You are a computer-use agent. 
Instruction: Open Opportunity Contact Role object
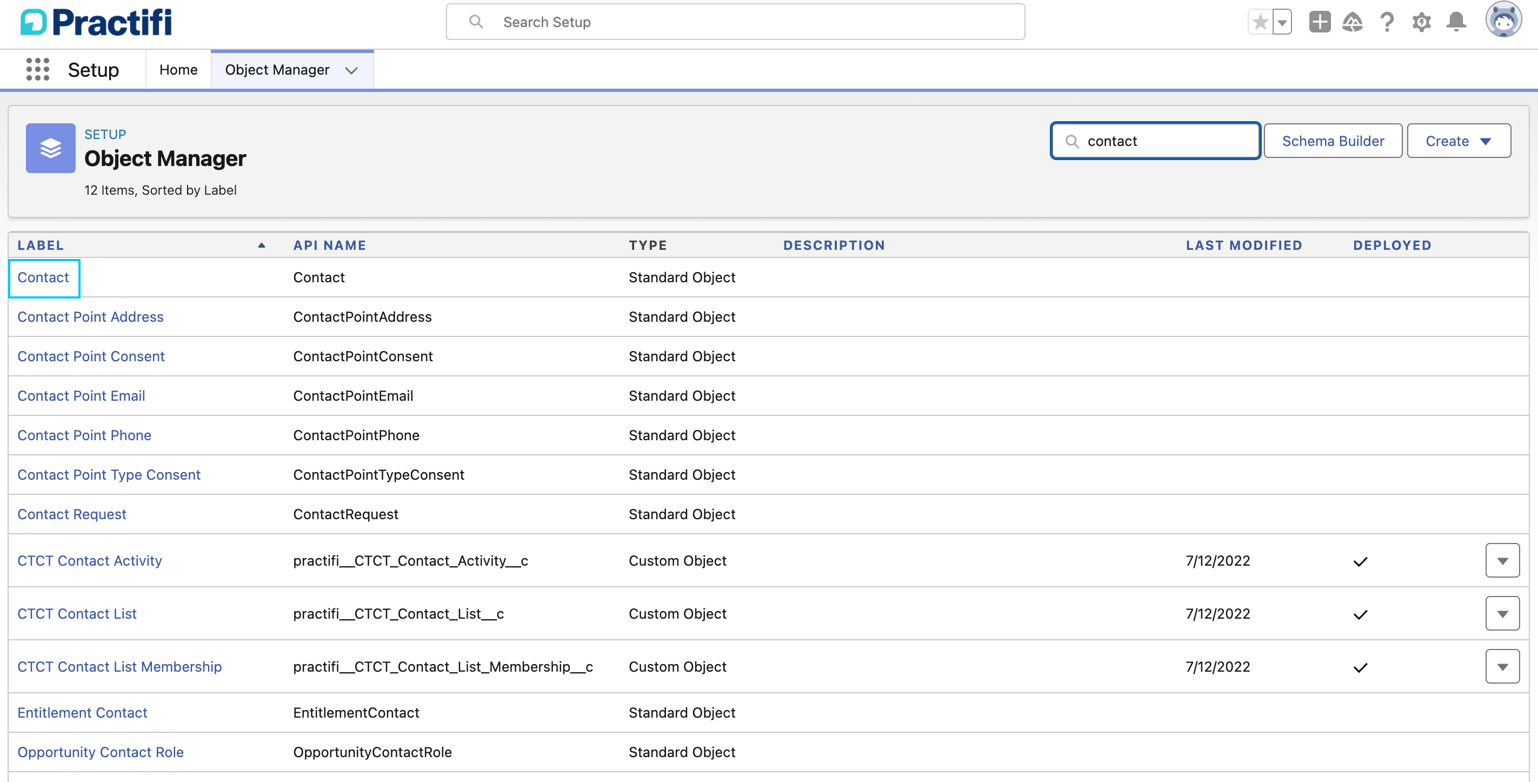pyautogui.click(x=101, y=752)
